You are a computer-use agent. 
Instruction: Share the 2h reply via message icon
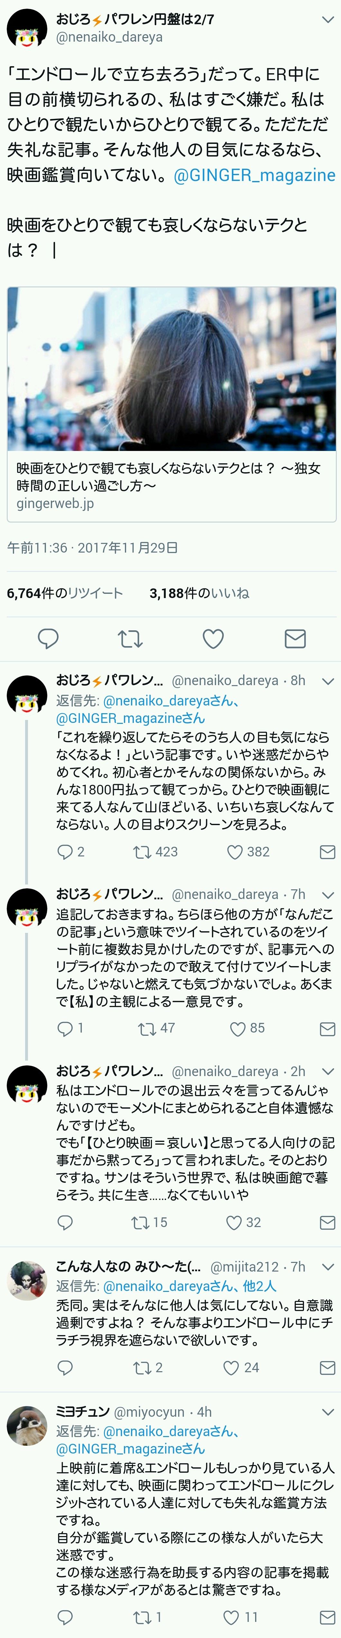pyautogui.click(x=327, y=1222)
